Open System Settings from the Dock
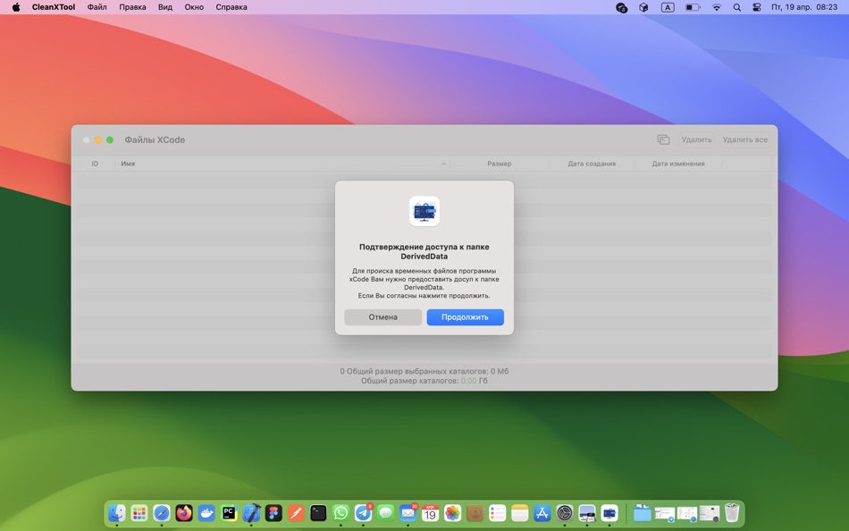 point(565,512)
